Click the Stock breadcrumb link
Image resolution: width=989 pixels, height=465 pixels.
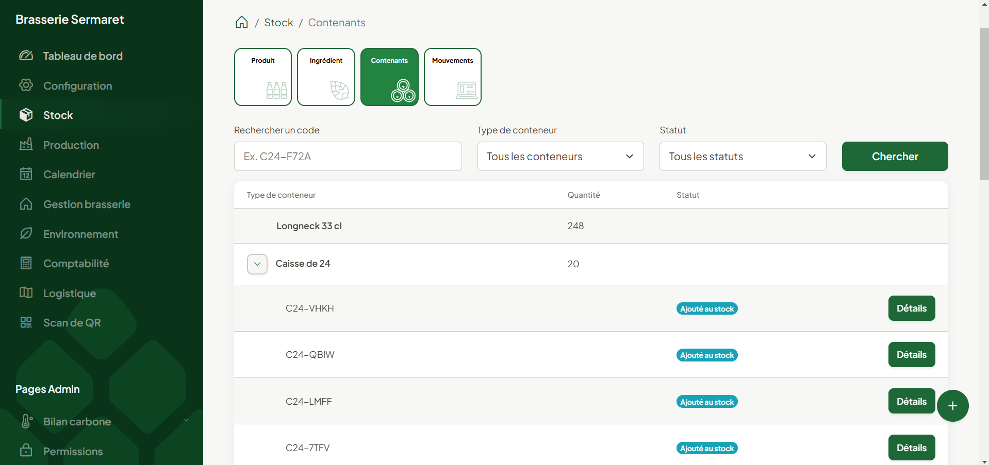[278, 23]
